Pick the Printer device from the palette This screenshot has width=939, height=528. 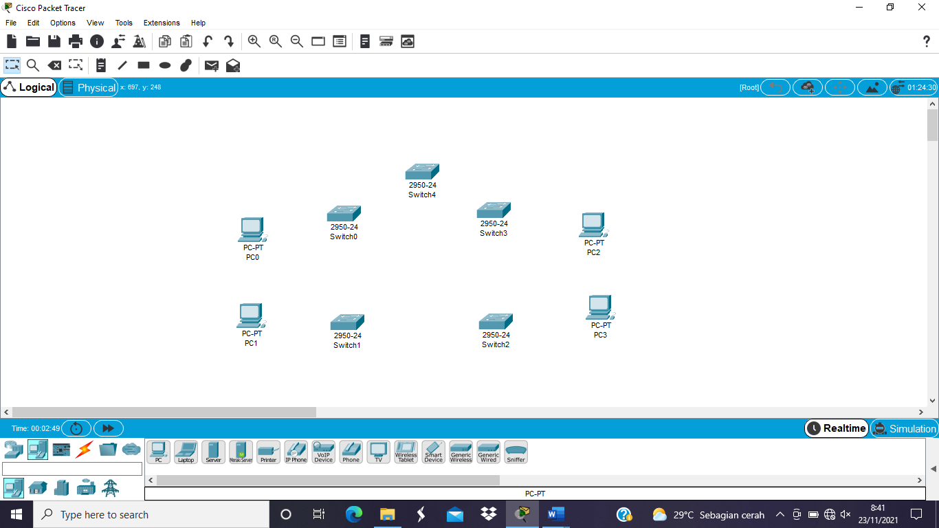[269, 452]
